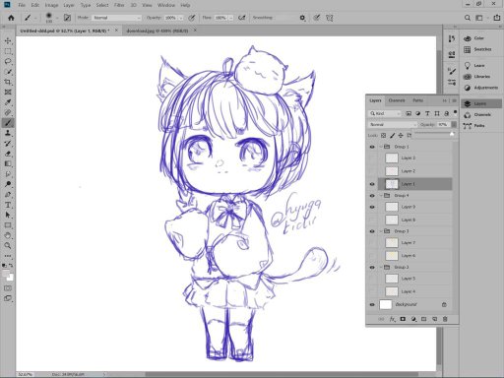Collapse the Group 3 folder
This screenshot has width=504, height=378.
click(381, 231)
